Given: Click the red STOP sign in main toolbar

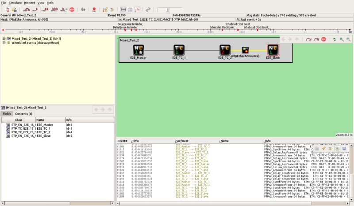Looking at the screenshot, I should pos(72,10).
